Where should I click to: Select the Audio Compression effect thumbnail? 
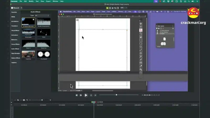pyautogui.click(x=44, y=23)
